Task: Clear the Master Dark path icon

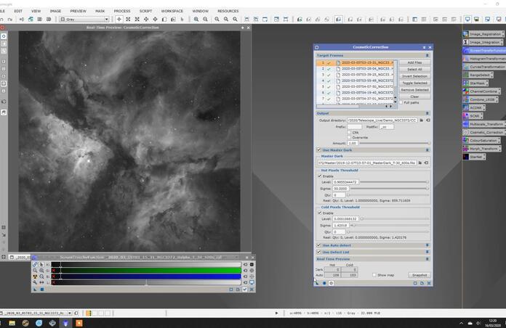Action: pyautogui.click(x=427, y=163)
